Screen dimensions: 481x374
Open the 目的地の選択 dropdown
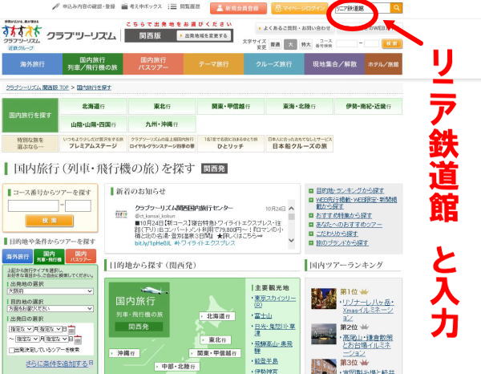point(50,307)
